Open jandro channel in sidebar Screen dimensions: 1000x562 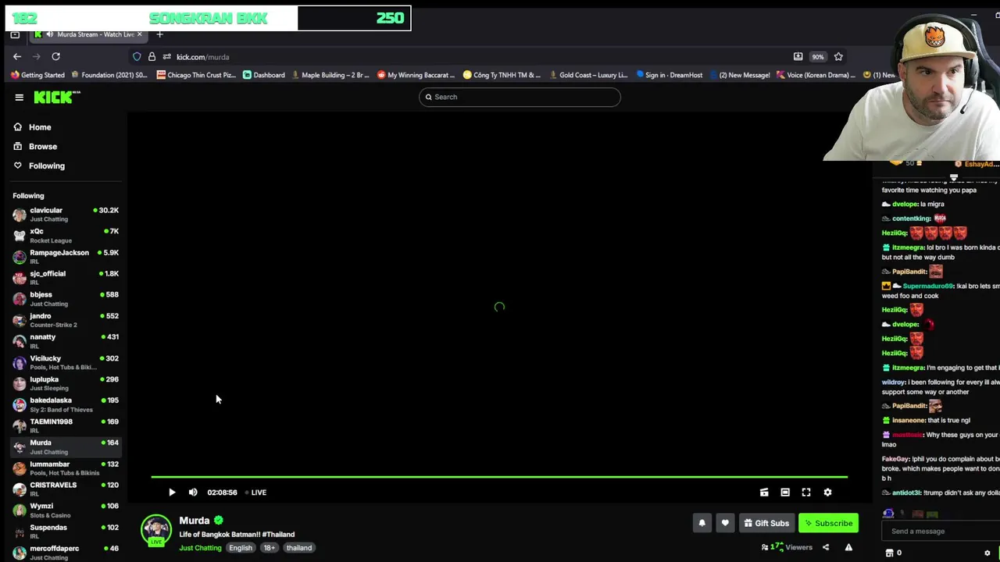tap(66, 320)
